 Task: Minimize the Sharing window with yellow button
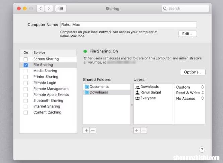pos(25,9)
